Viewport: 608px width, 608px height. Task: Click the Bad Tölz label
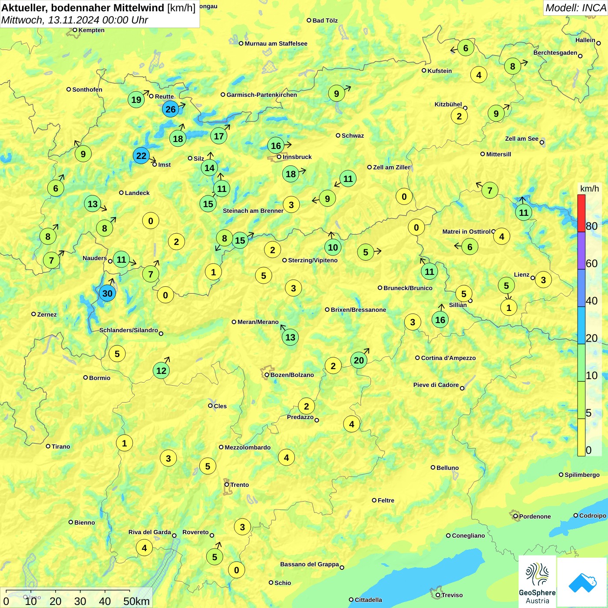point(325,20)
